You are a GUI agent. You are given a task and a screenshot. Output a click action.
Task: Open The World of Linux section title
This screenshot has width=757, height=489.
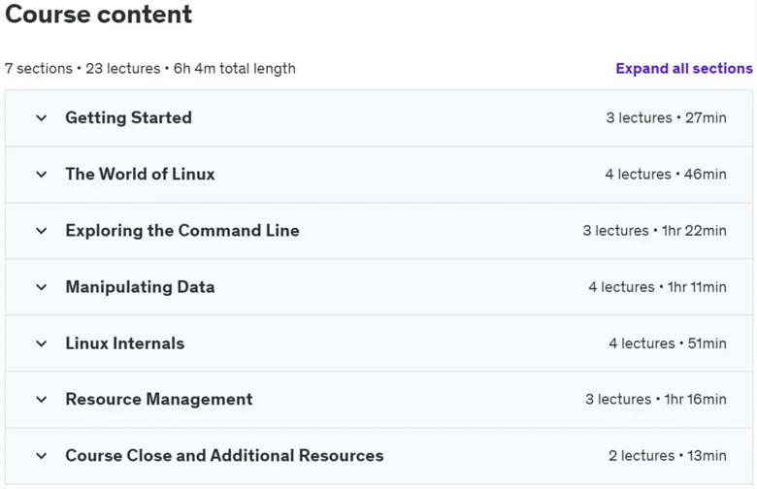pyautogui.click(x=140, y=175)
